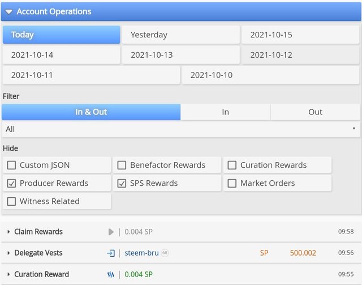Uncheck the Producer Rewards checkbox

[11, 183]
